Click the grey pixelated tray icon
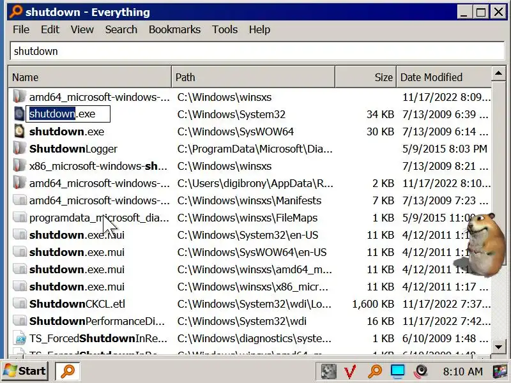This screenshot has height=383, width=511. [x=328, y=372]
